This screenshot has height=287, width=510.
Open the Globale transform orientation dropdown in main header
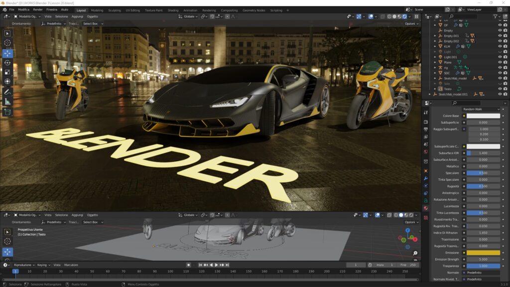pos(188,16)
